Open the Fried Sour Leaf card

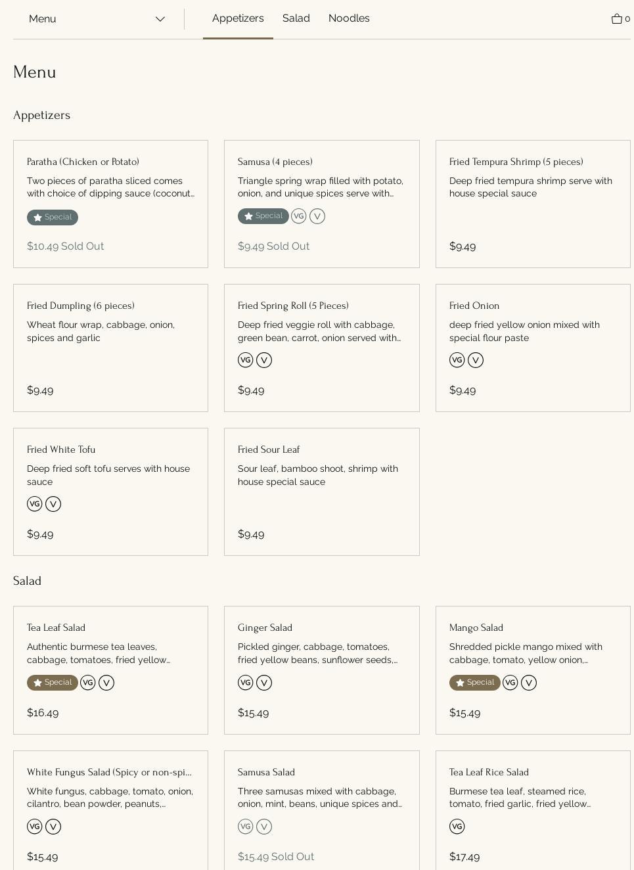point(321,492)
